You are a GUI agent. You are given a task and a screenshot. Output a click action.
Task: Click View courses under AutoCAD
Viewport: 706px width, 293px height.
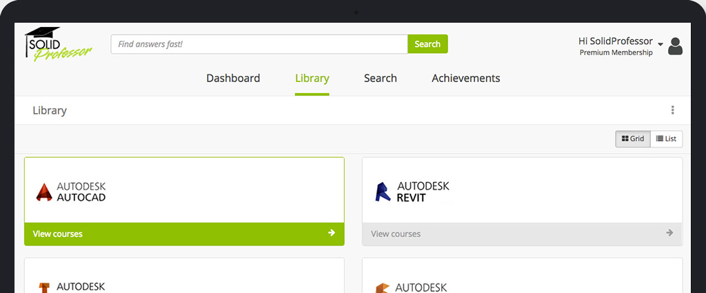tap(58, 234)
